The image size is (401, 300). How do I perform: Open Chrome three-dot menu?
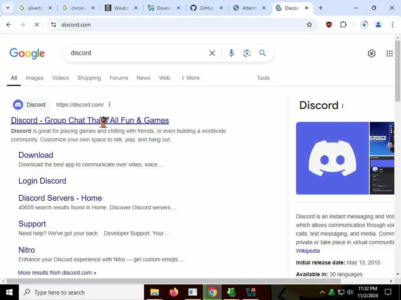(392, 25)
